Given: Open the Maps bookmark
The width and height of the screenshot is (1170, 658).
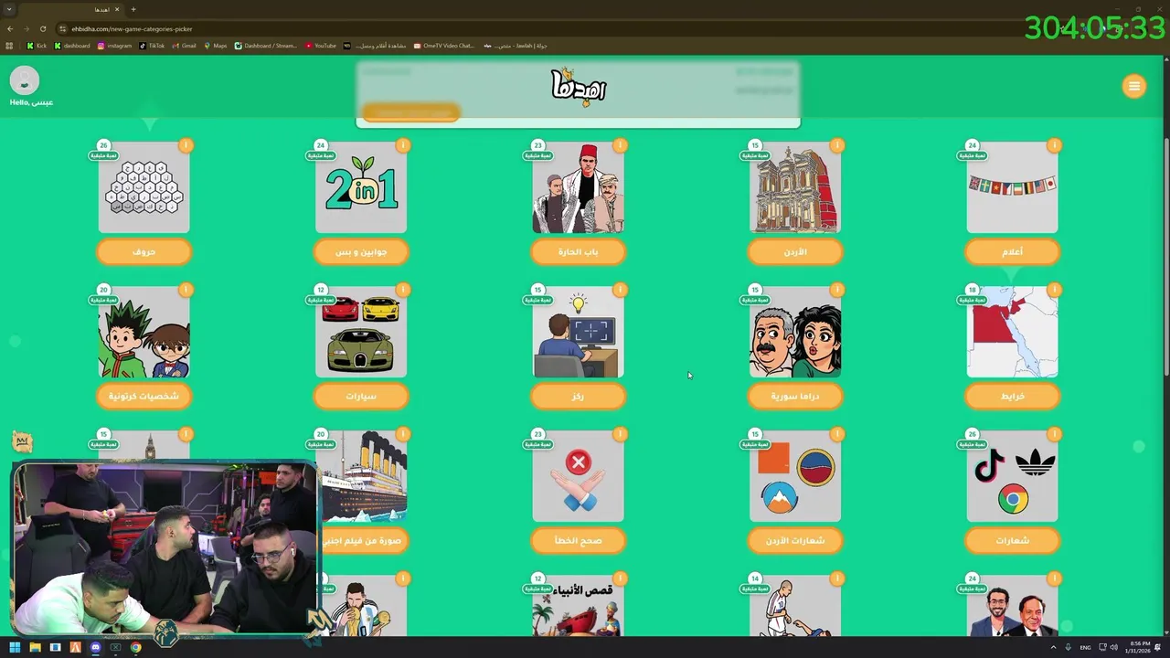Looking at the screenshot, I should coord(216,46).
